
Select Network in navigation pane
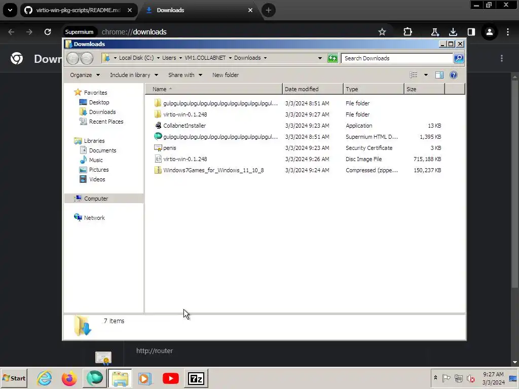coord(94,218)
